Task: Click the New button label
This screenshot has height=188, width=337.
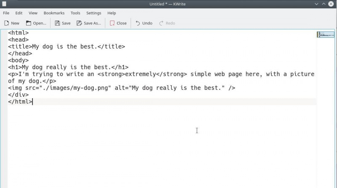Action: tap(15, 23)
